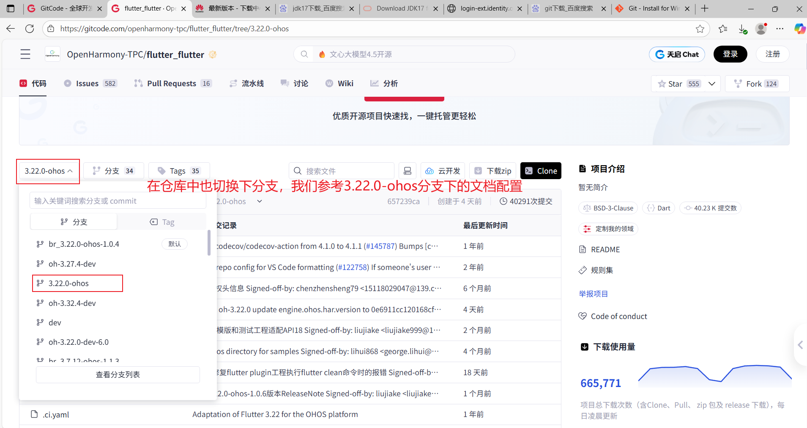The width and height of the screenshot is (807, 428).
Task: Click the Star button
Action: click(x=678, y=84)
